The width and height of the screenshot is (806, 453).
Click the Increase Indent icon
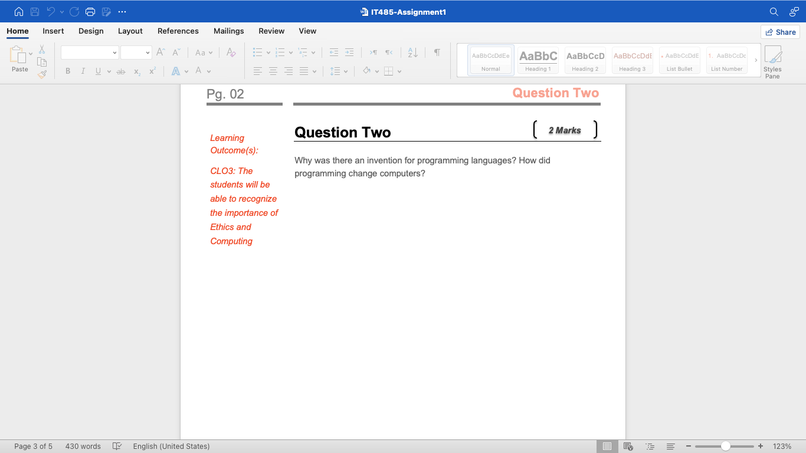[x=349, y=52]
